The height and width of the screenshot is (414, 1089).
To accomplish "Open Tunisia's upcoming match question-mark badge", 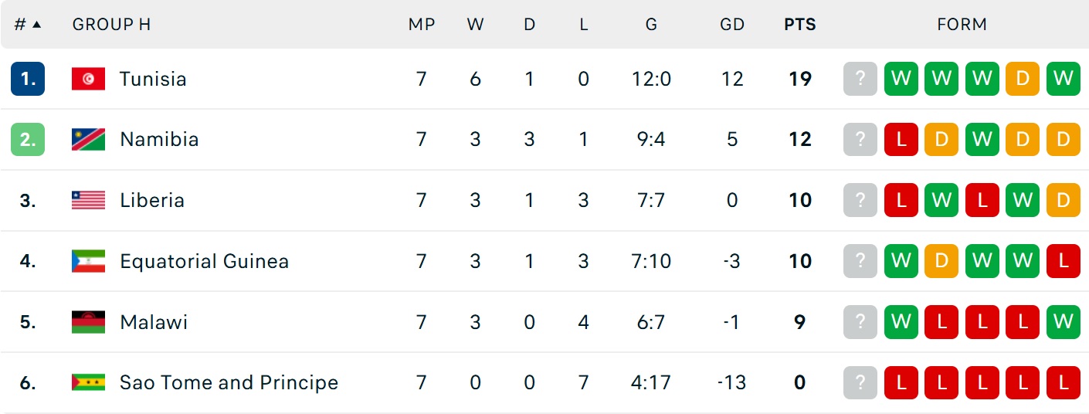I will tap(860, 79).
